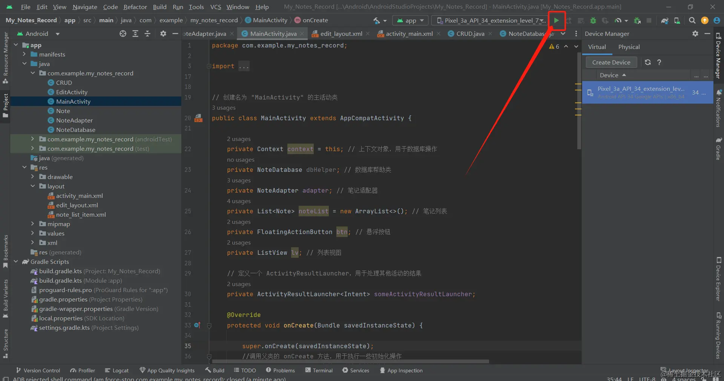
Task: Click the Device Manager help question mark
Action: tap(659, 62)
